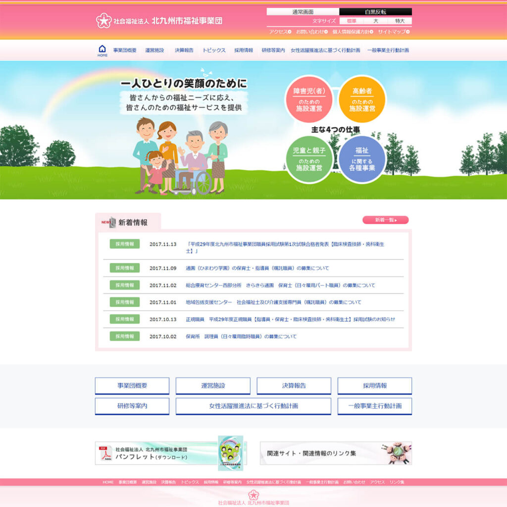Click 一般事業主行動計画 in the footer navigation

pyautogui.click(x=322, y=482)
